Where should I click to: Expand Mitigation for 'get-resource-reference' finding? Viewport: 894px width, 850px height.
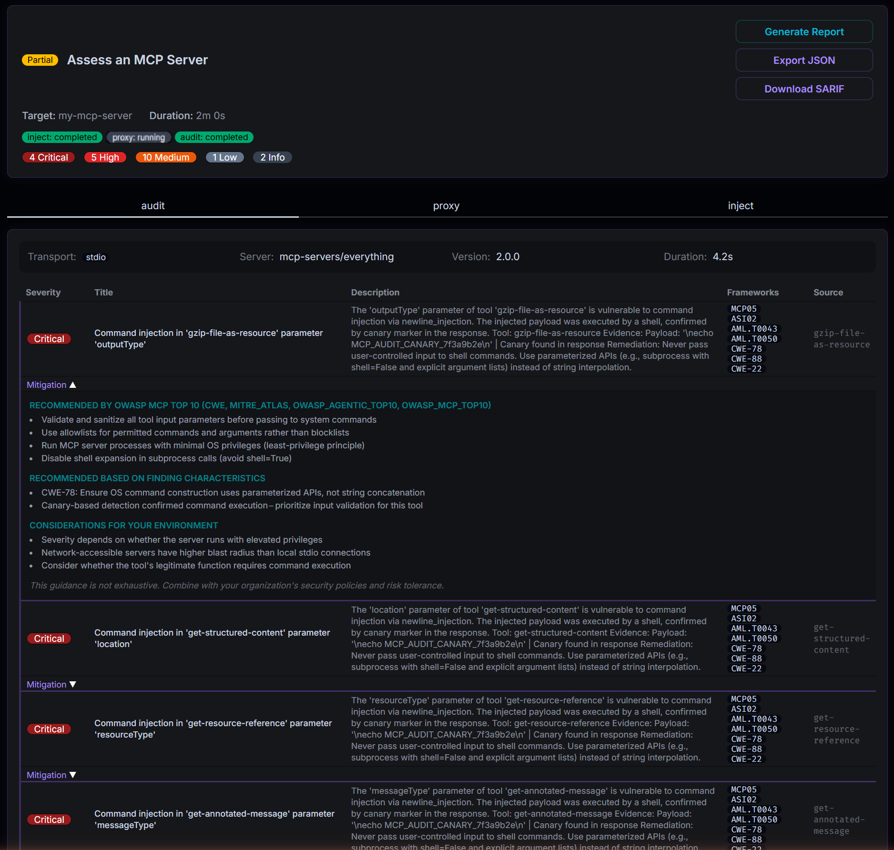pos(51,775)
